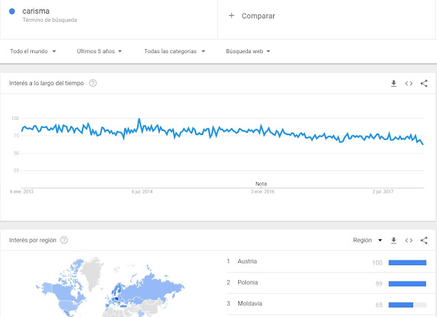Click embed icon for region panel
437x317 pixels.
409,240
